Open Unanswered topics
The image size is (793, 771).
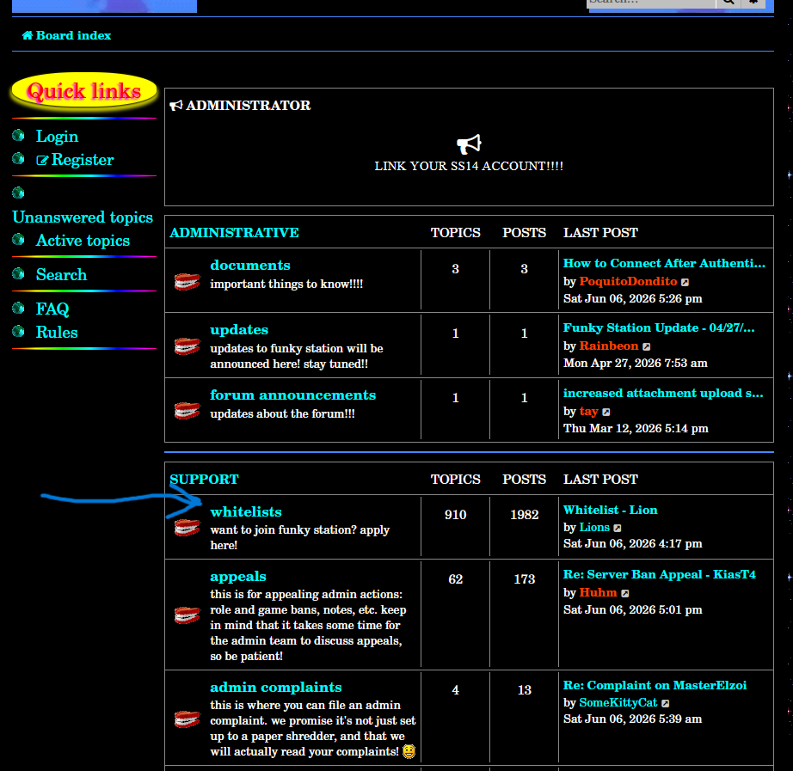pyautogui.click(x=83, y=217)
